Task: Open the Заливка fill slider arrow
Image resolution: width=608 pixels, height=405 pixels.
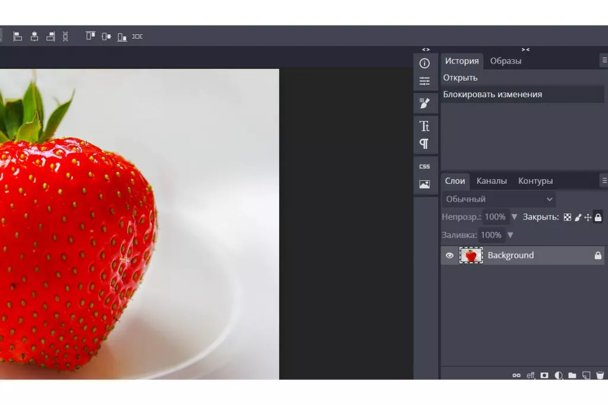Action: coord(510,235)
